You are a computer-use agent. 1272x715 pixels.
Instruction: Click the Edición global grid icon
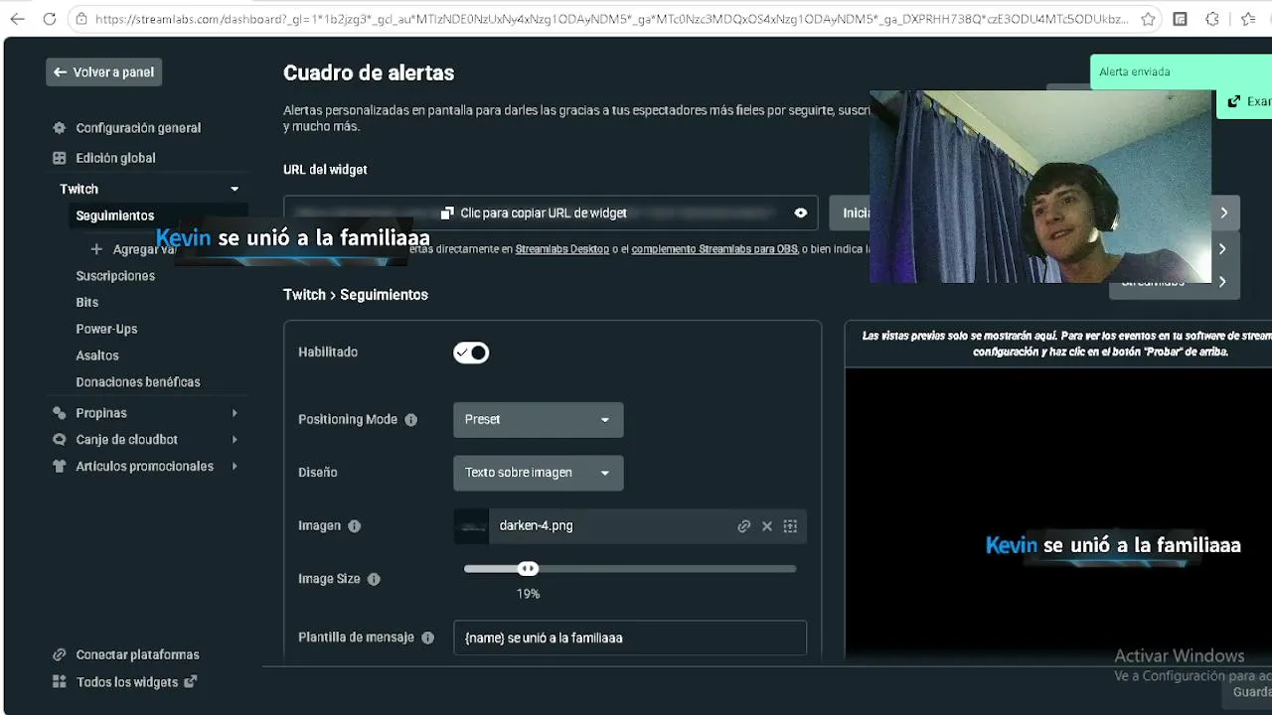[x=59, y=158]
